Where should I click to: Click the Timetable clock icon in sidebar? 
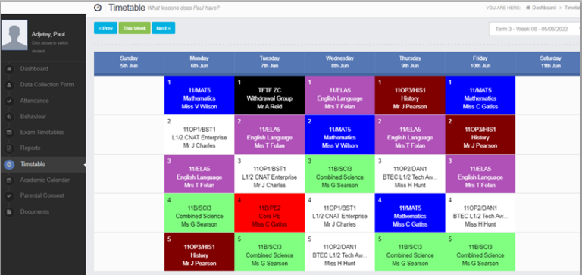click(9, 164)
